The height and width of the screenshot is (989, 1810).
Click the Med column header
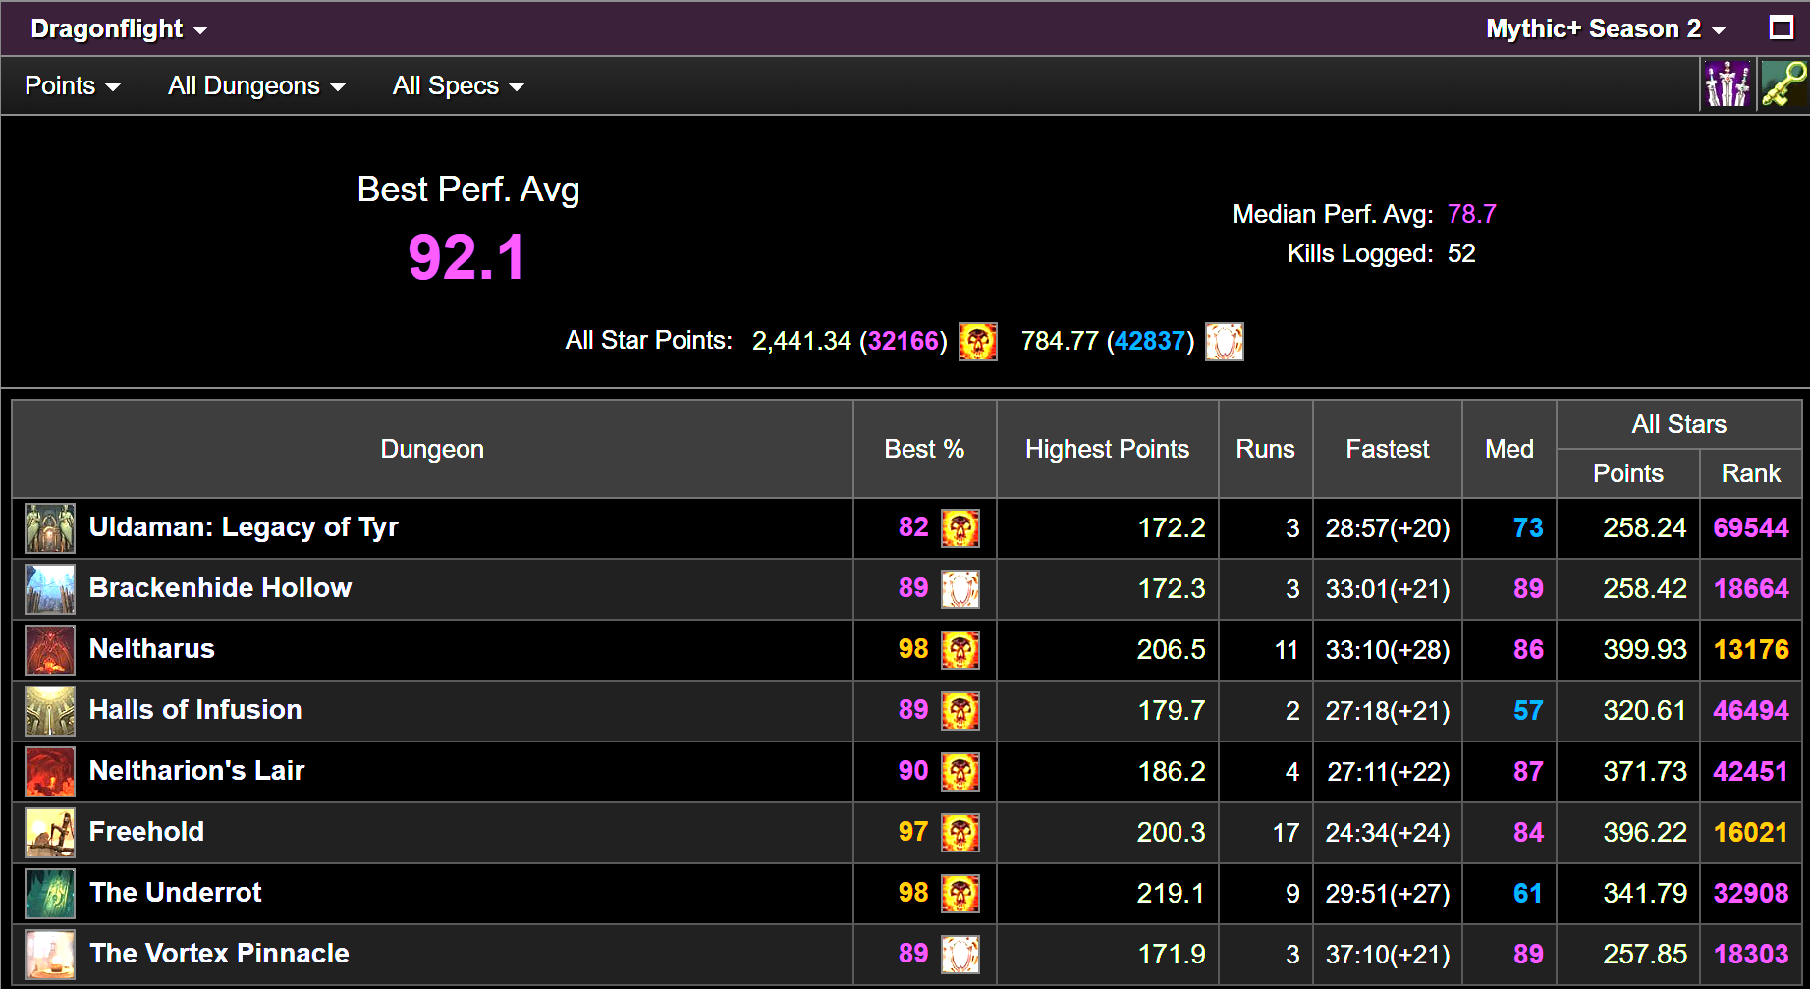click(x=1508, y=449)
